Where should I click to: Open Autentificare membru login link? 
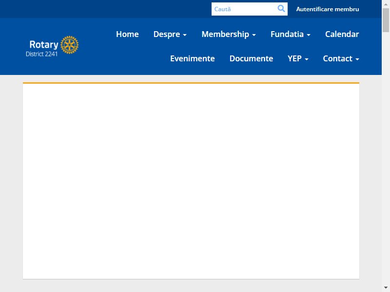pos(327,9)
